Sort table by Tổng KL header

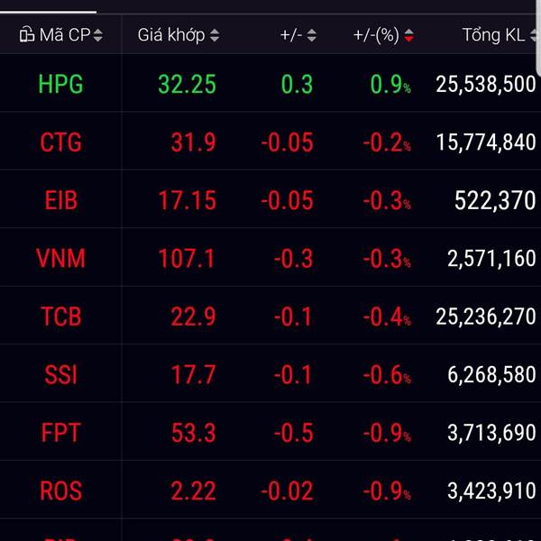[x=493, y=36]
